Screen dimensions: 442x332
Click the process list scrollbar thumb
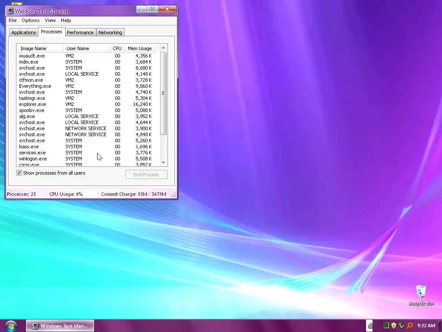[163, 93]
